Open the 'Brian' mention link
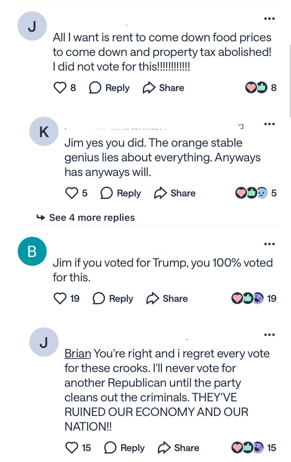291x462 pixels. pos(78,353)
